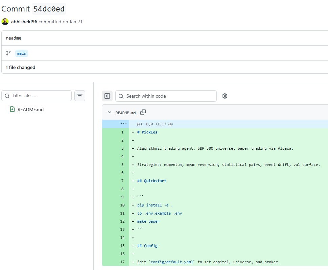Click the 'pip install -e .' line
This screenshot has width=328, height=270.
[155, 205]
